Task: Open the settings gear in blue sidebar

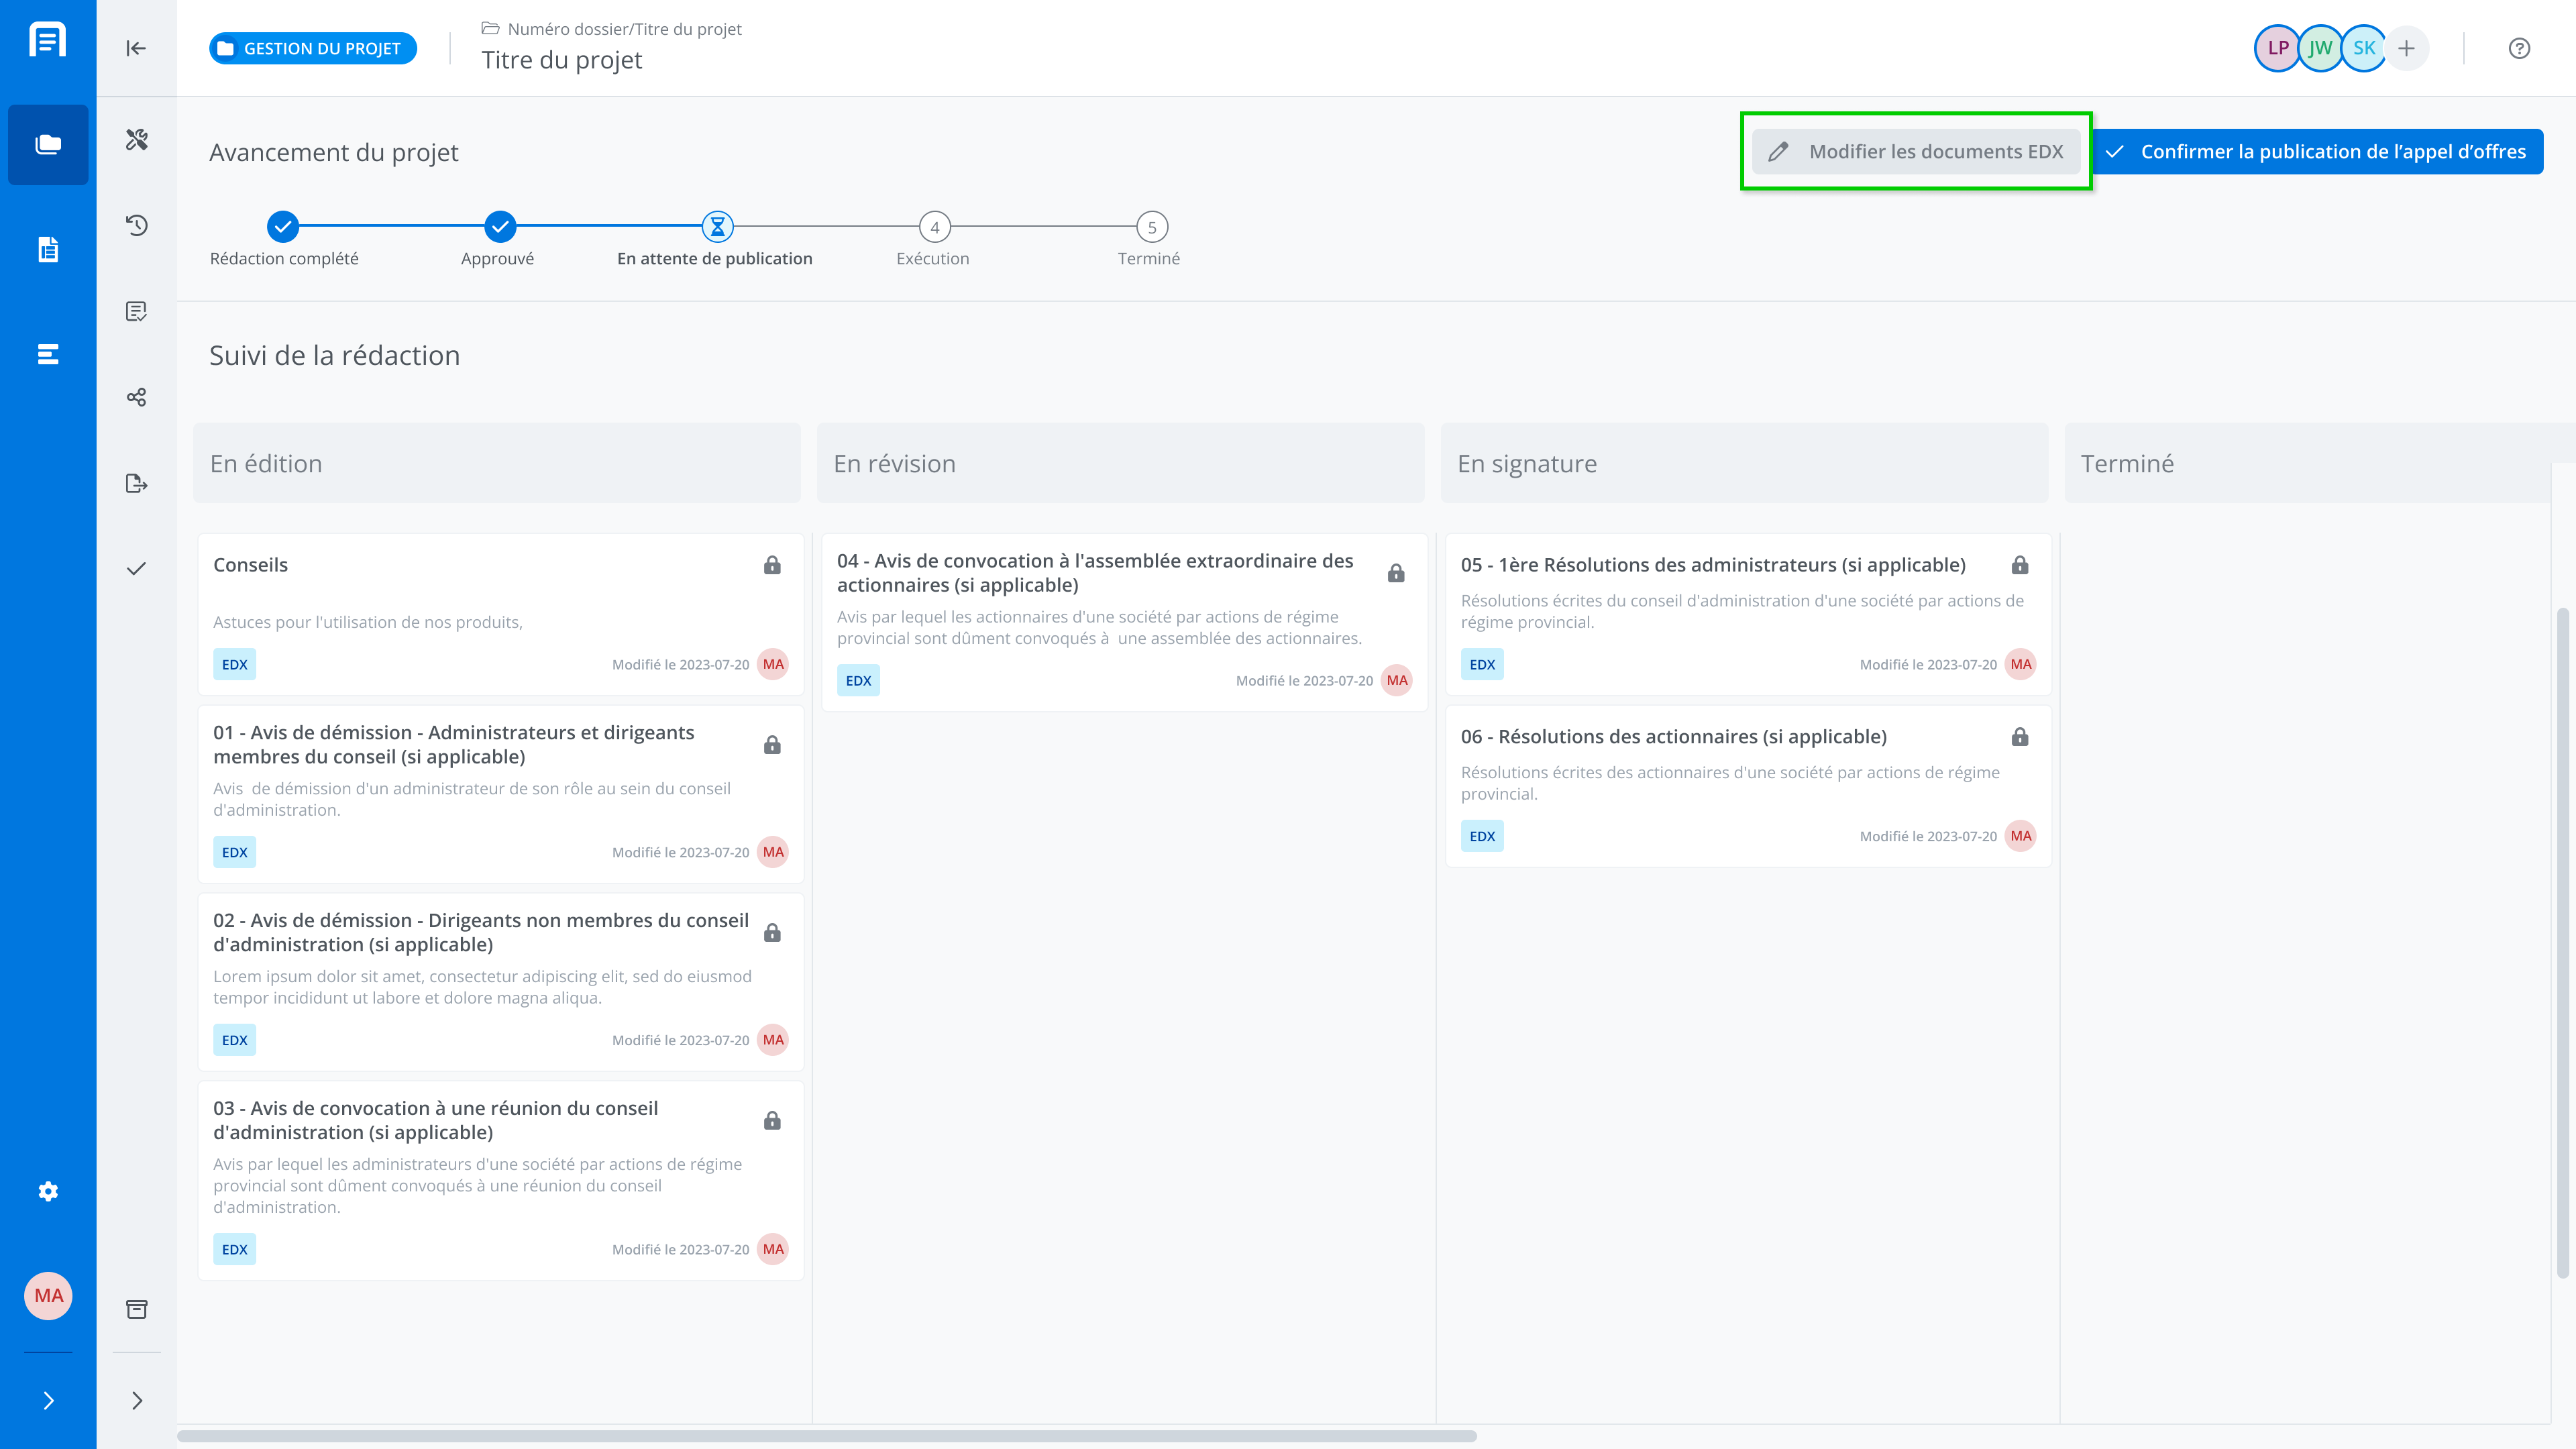Action: pos(48,1191)
